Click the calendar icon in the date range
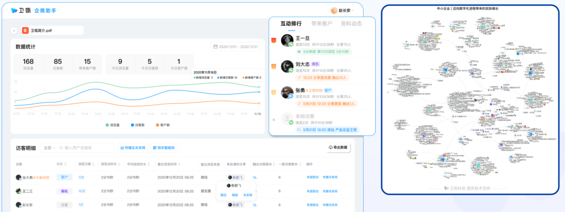This screenshot has height=212, width=565. [x=215, y=47]
